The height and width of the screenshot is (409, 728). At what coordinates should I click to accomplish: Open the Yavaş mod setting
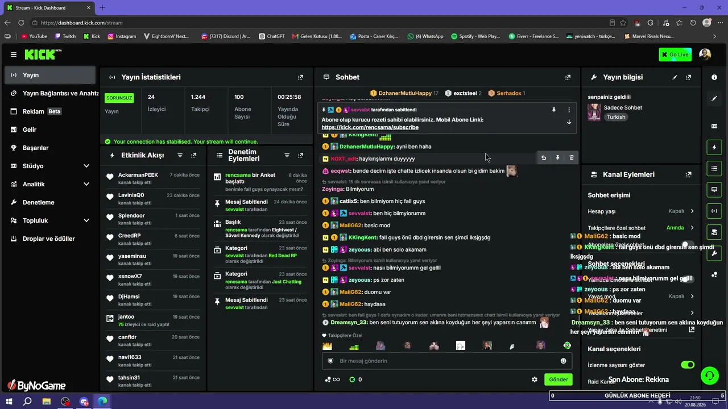641,297
